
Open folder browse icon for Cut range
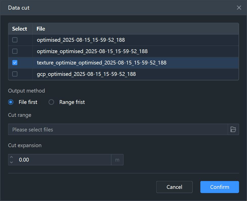233,129
